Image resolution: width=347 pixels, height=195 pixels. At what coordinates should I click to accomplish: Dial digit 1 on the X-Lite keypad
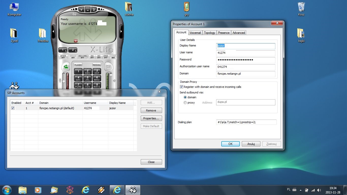[x=78, y=71]
